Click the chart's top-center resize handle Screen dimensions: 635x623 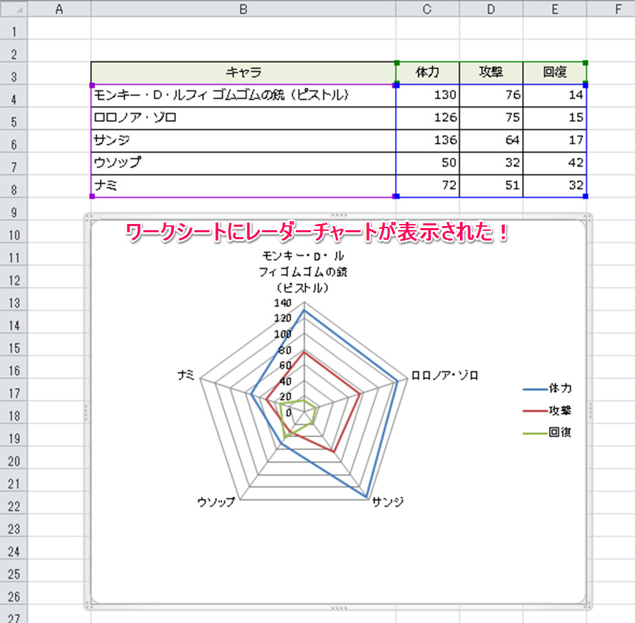(x=337, y=215)
